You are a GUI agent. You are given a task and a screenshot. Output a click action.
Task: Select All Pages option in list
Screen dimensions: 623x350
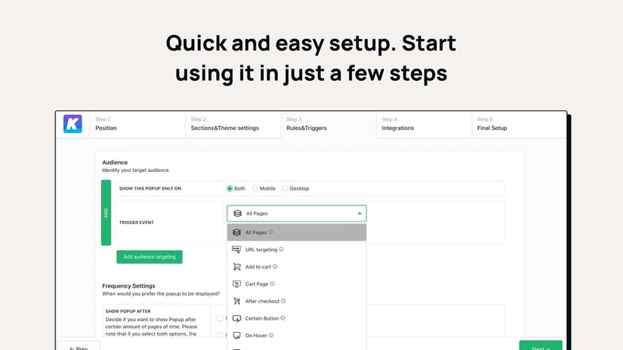(x=297, y=233)
